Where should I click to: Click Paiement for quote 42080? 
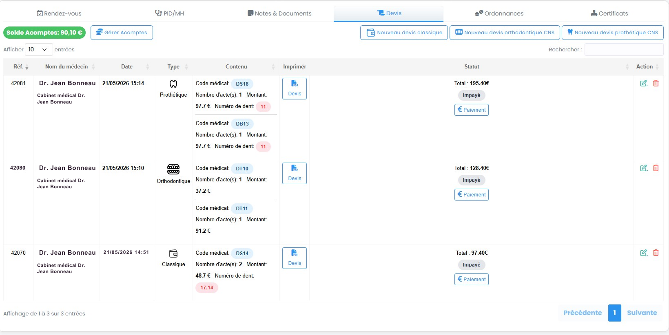[472, 194]
